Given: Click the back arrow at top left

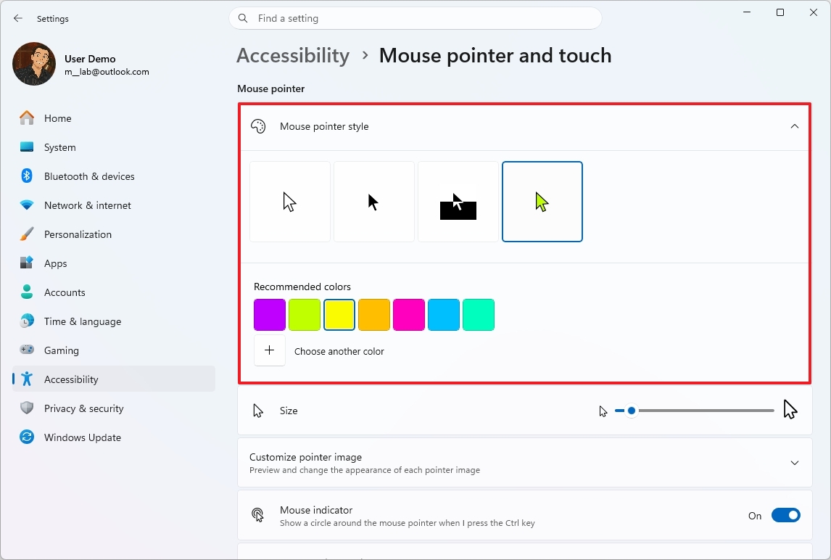Looking at the screenshot, I should click(x=17, y=18).
